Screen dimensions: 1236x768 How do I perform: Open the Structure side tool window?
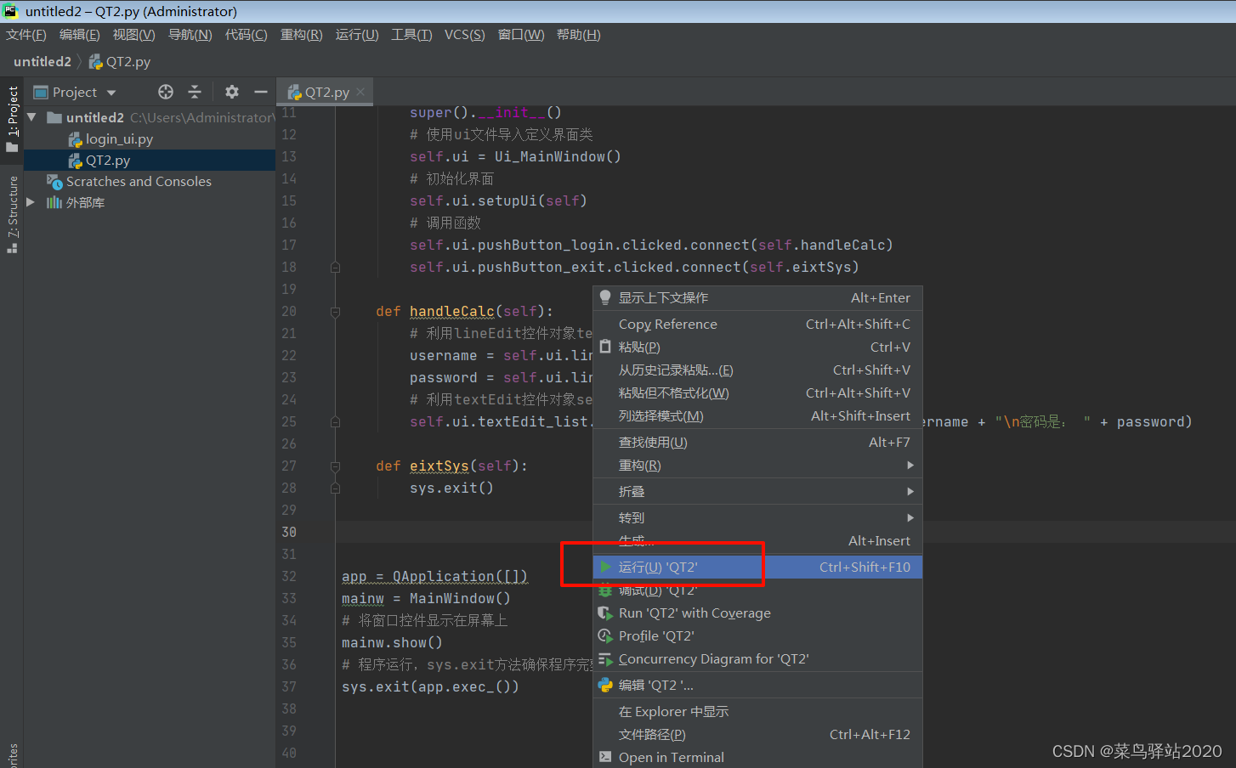tap(12, 214)
